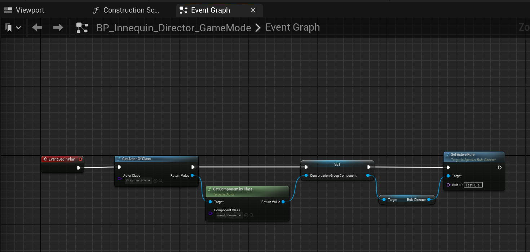
Task: Navigate forward with the right arrow
Action: click(x=58, y=27)
